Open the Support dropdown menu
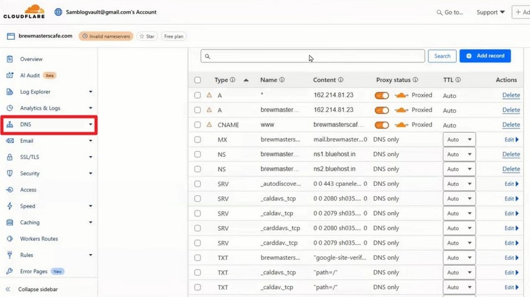This screenshot has width=530, height=297. pos(491,12)
